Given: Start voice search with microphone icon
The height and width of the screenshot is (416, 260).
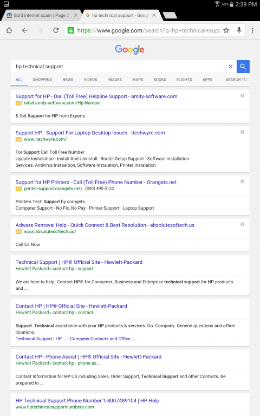Looking at the screenshot, I should coord(239,30).
